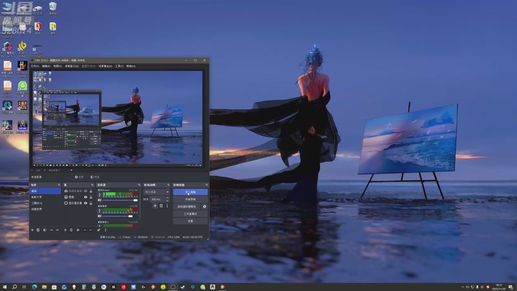The height and width of the screenshot is (291, 517).
Task: Click the 300 ms transition duration field
Action: [x=158, y=199]
